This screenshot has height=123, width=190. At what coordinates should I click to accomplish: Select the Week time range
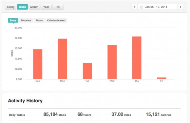coord(22,7)
